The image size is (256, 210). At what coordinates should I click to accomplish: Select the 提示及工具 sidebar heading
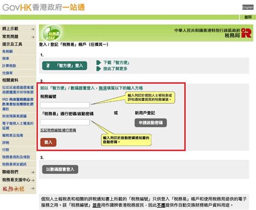(12, 44)
